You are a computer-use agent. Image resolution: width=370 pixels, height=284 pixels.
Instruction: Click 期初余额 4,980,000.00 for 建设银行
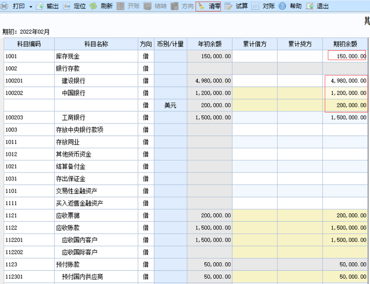[x=345, y=81]
